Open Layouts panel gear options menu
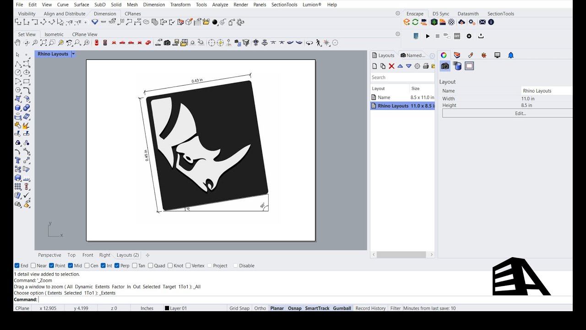This screenshot has height=330, width=586. [417, 66]
